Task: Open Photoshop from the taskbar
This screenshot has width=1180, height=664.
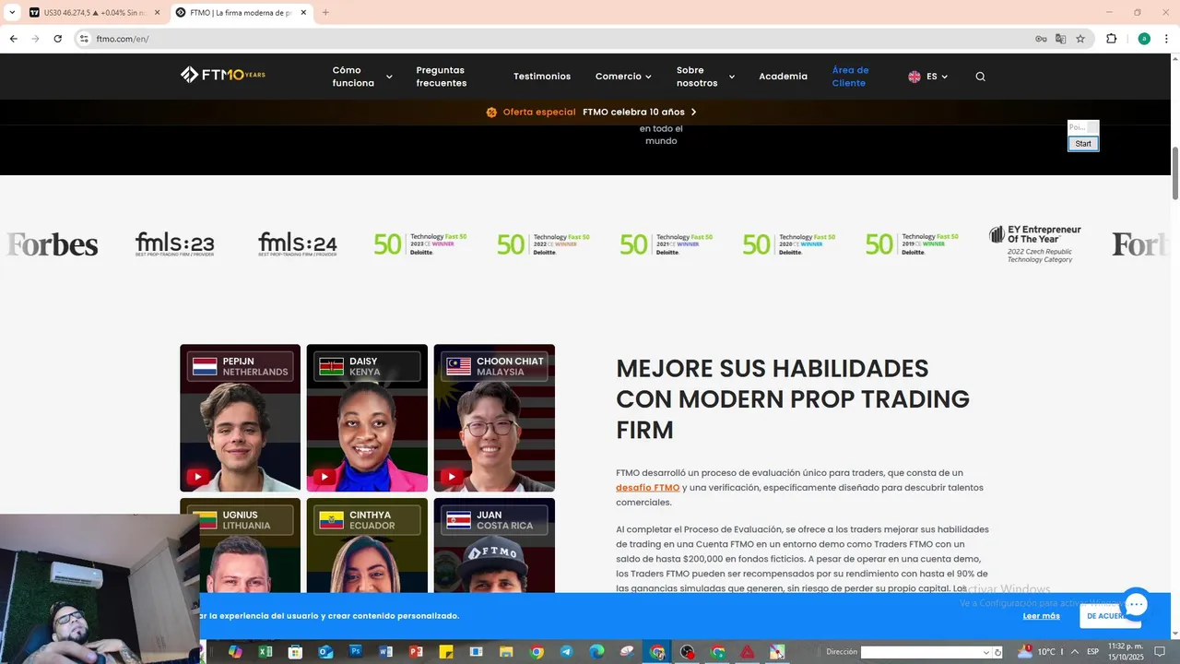Action: (356, 652)
